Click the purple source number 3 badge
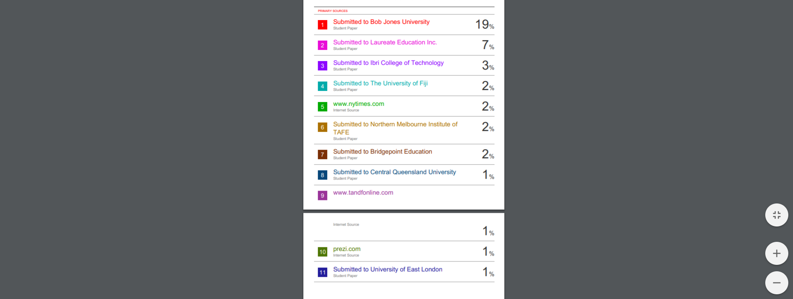Screen dimensions: 793x299 tap(322, 66)
